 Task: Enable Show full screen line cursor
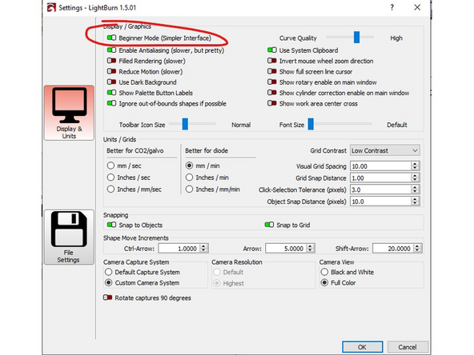pos(272,71)
